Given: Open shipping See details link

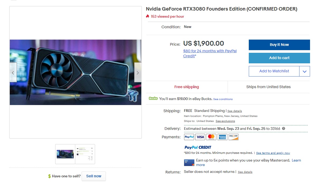Looking at the screenshot, I should 235,111.
